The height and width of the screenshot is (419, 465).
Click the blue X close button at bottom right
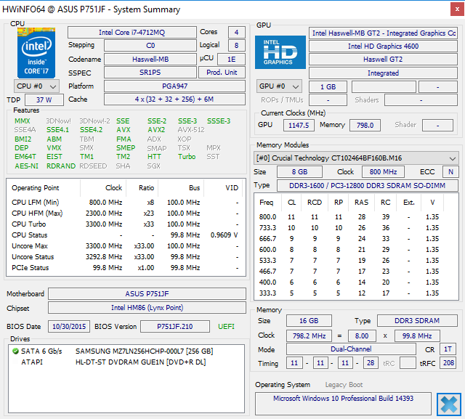(449, 404)
